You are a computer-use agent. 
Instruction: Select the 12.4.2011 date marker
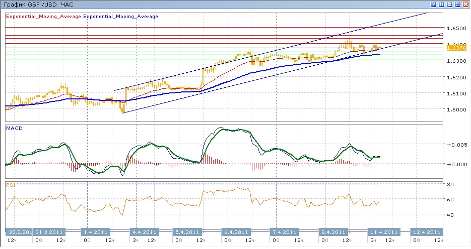point(426,232)
